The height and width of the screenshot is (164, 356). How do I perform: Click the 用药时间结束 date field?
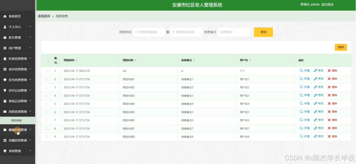186,32
